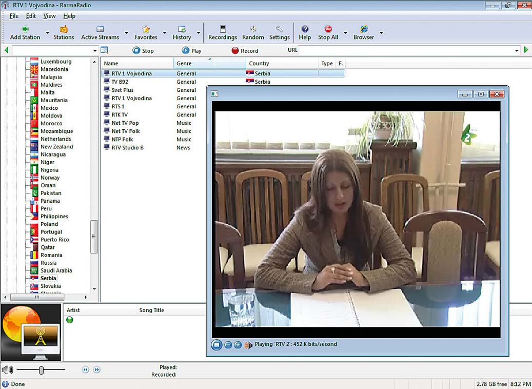Select the TV B92 station row
The image size is (532, 389).
[223, 82]
